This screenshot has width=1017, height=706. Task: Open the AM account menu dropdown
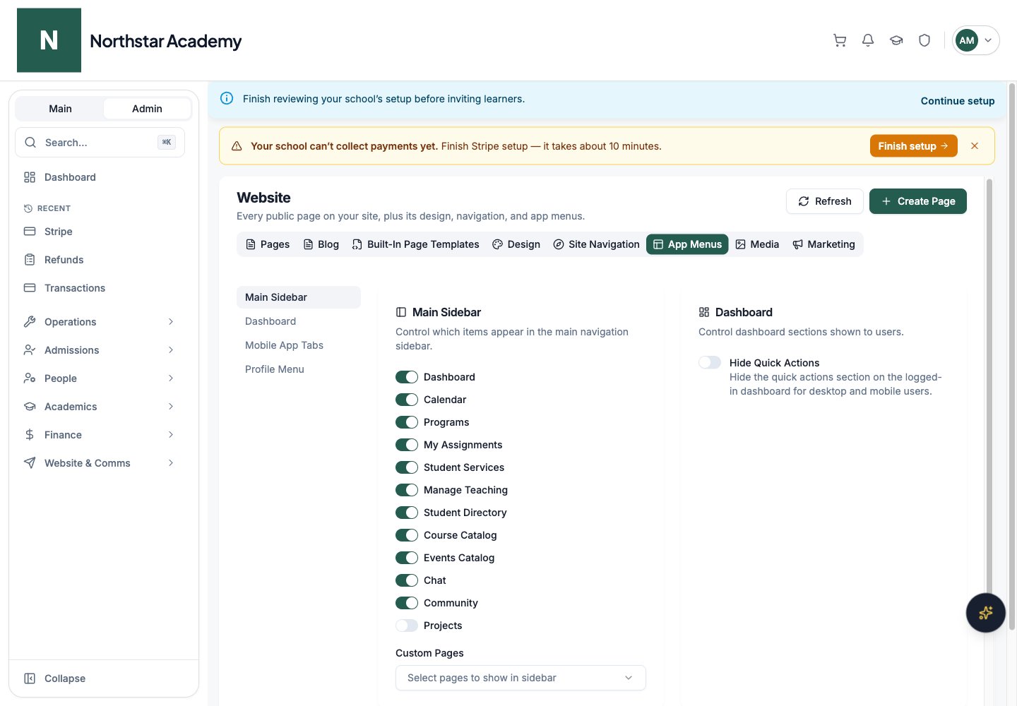(x=976, y=40)
